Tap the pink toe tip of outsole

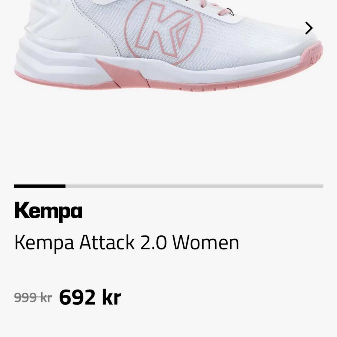(x=315, y=54)
